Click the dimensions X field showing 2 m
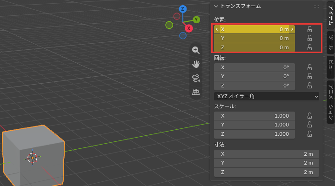This screenshot has height=186, width=335. [267, 154]
